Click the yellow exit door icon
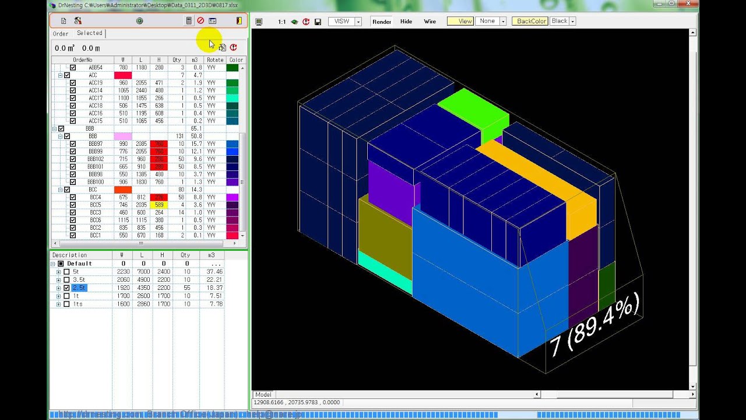The width and height of the screenshot is (746, 420). click(x=238, y=21)
